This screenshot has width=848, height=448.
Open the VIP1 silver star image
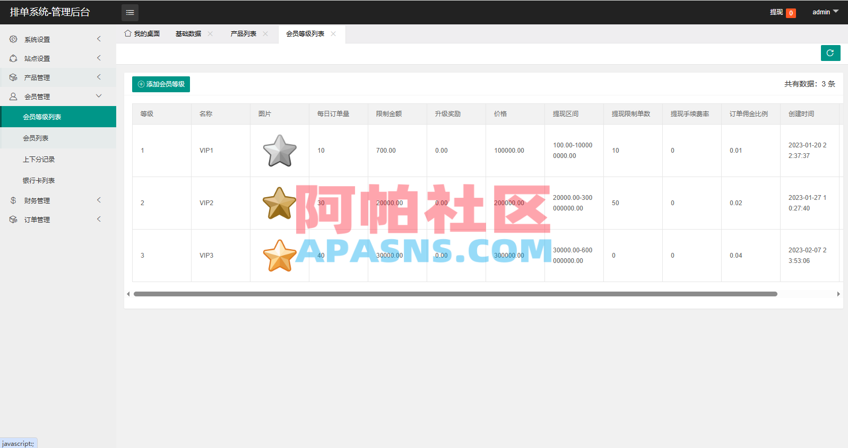pos(280,151)
